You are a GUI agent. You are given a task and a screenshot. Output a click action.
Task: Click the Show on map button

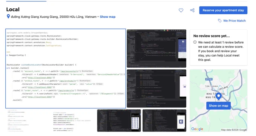coord(218,106)
